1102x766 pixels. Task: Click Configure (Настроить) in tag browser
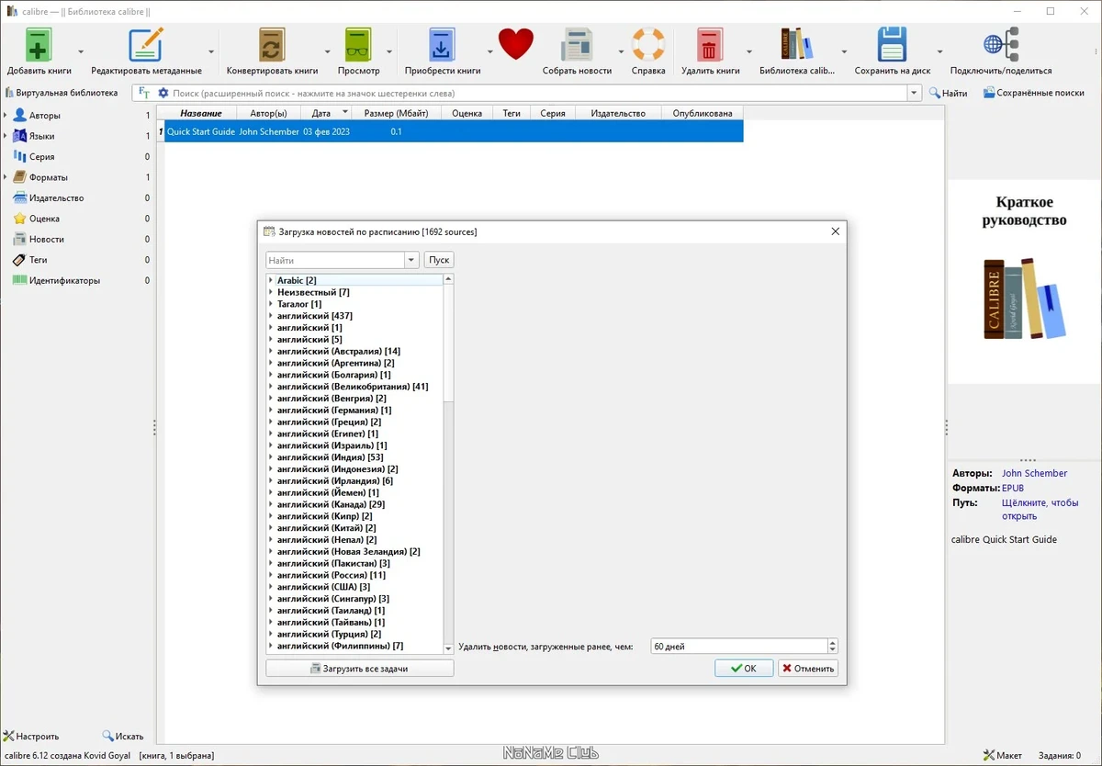pyautogui.click(x=31, y=736)
